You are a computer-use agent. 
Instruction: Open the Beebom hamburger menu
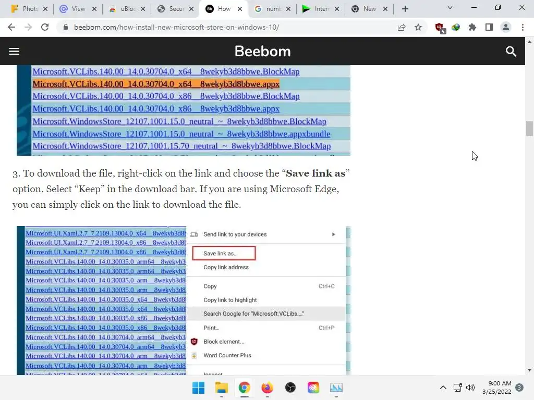click(14, 52)
